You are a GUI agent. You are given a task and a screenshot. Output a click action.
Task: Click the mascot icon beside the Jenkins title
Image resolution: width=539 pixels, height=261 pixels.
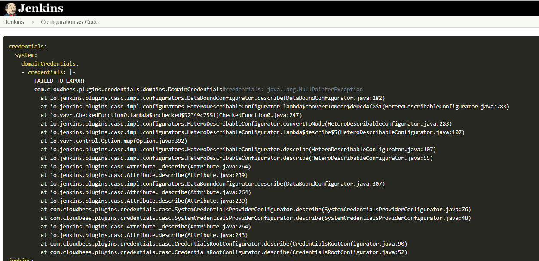(9, 9)
